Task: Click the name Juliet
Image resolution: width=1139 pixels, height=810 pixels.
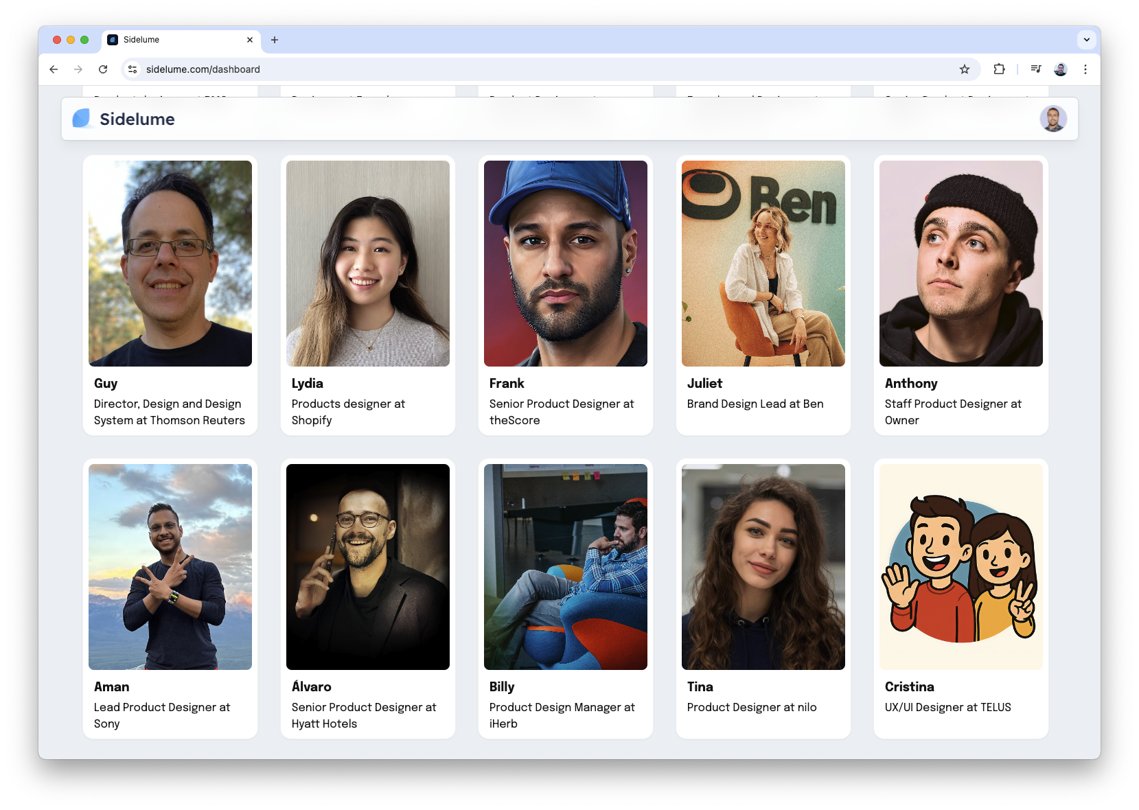Action: click(704, 384)
